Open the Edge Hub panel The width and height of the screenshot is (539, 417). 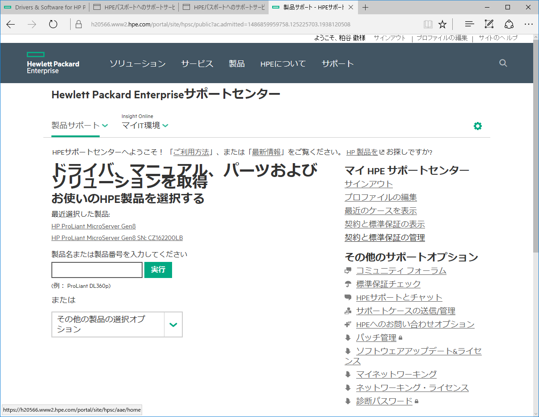pyautogui.click(x=469, y=25)
